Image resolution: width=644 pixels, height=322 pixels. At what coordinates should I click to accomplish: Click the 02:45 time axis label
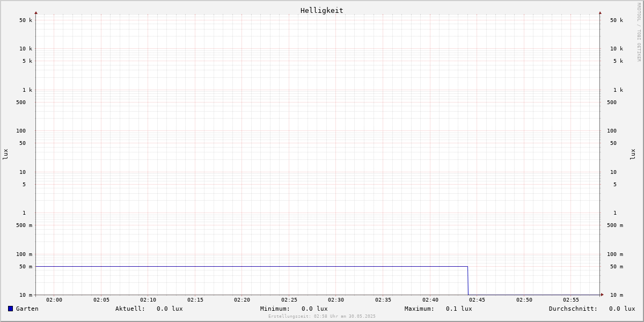coord(477,300)
